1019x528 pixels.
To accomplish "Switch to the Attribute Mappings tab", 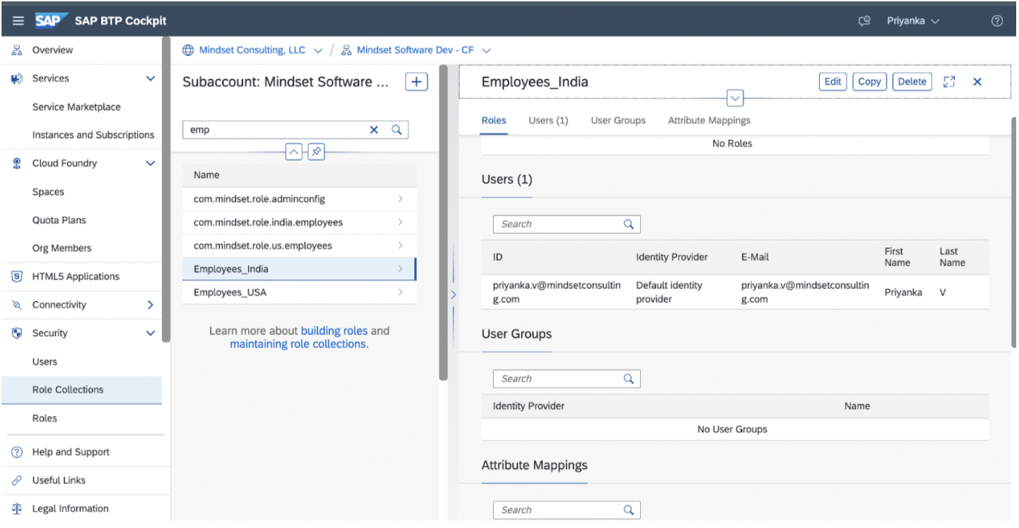I will point(708,120).
